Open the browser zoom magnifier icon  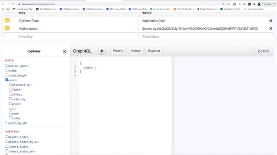(x=223, y=4)
